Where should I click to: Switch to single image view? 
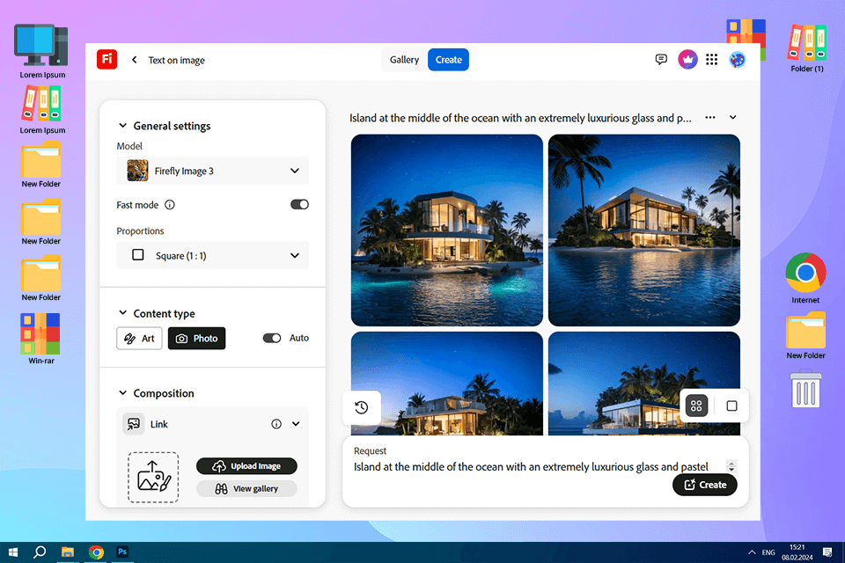point(731,406)
